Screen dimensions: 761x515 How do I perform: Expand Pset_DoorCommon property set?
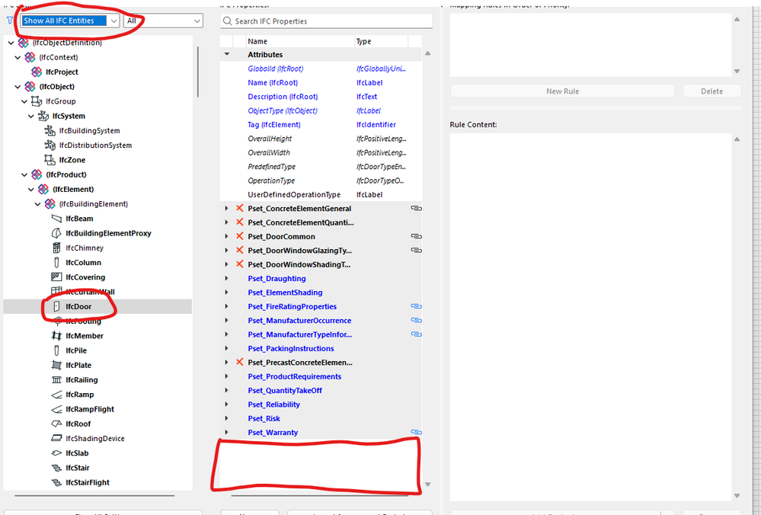pos(227,236)
